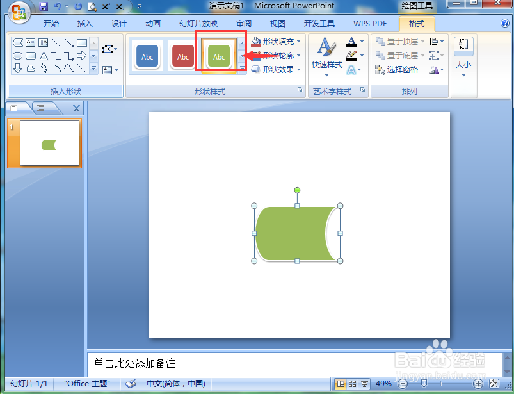This screenshot has width=514, height=394.
Task: Launch the 艺术字样式 dialog
Action: pos(363,90)
